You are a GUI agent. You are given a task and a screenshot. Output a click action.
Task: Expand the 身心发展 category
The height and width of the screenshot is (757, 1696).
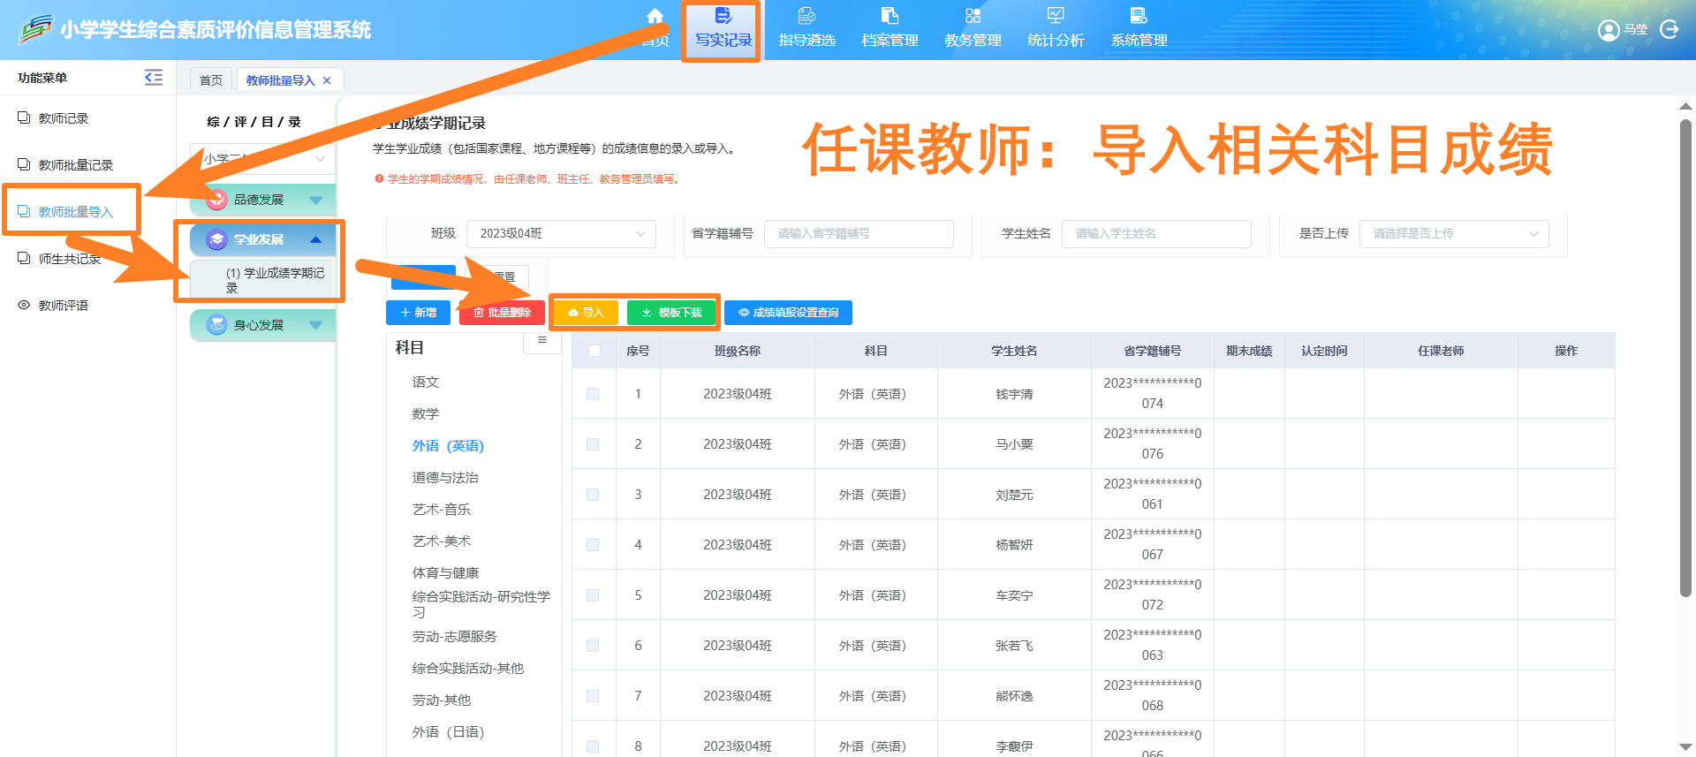(263, 325)
